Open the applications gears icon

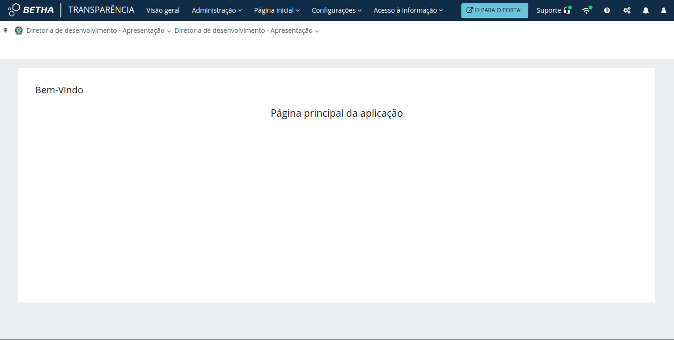click(627, 10)
